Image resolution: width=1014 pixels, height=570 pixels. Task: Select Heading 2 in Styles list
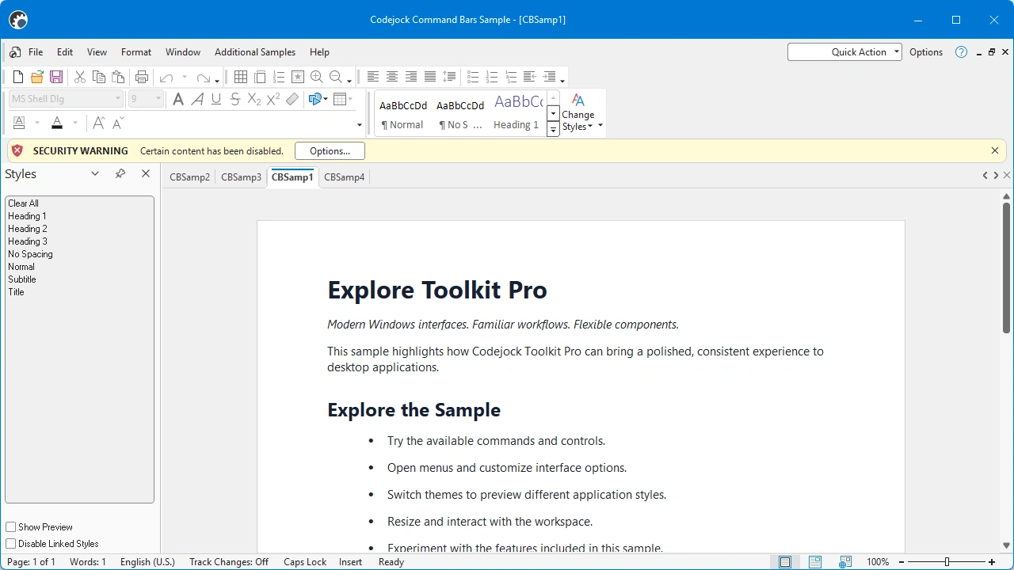28,229
